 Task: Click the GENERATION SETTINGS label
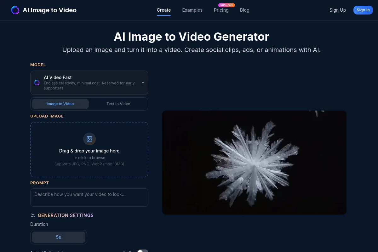coord(66,215)
